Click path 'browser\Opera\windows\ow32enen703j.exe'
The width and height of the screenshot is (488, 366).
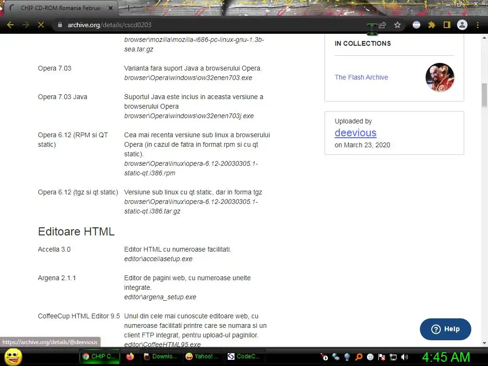(x=189, y=116)
